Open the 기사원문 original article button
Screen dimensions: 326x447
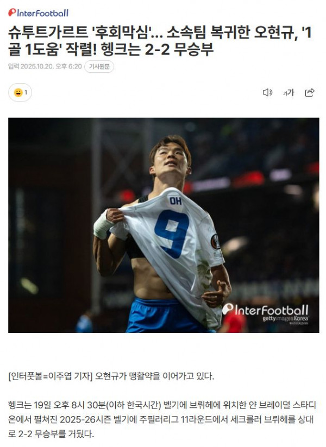(x=99, y=67)
